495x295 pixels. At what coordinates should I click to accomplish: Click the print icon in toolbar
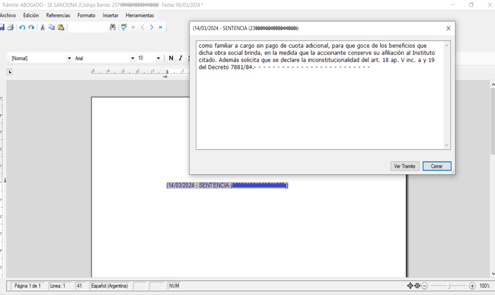click(x=10, y=28)
